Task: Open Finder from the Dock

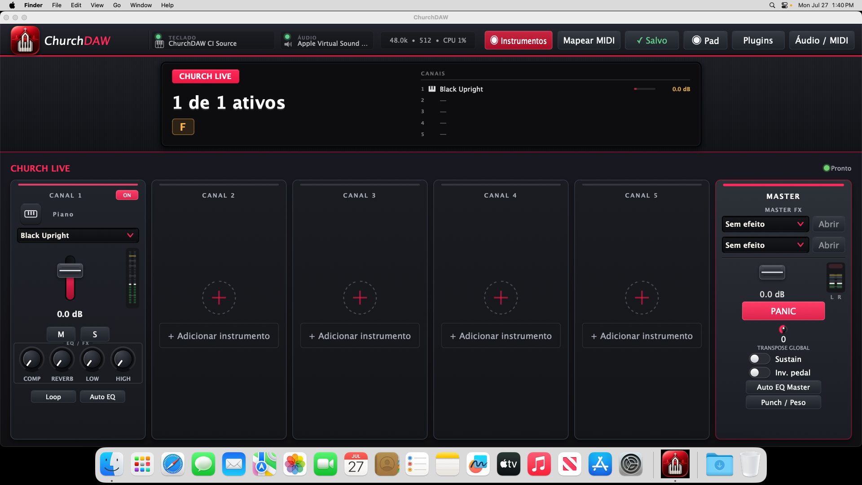Action: click(x=112, y=464)
